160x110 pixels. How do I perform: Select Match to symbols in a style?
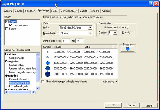click(x=23, y=72)
